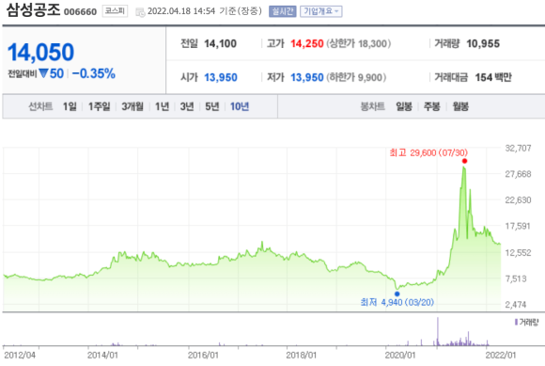Select the 10년 line chart tab

(240, 106)
